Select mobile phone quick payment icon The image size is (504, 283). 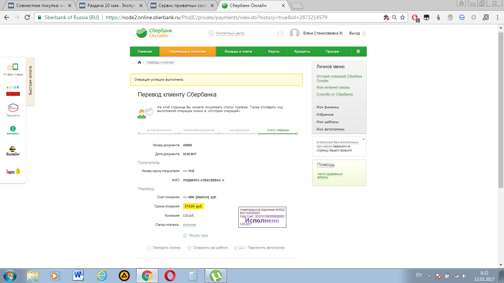click(13, 67)
